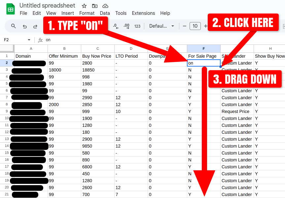This screenshot has width=285, height=198.
Task: Click the fx formula icon
Action: pos(40,40)
